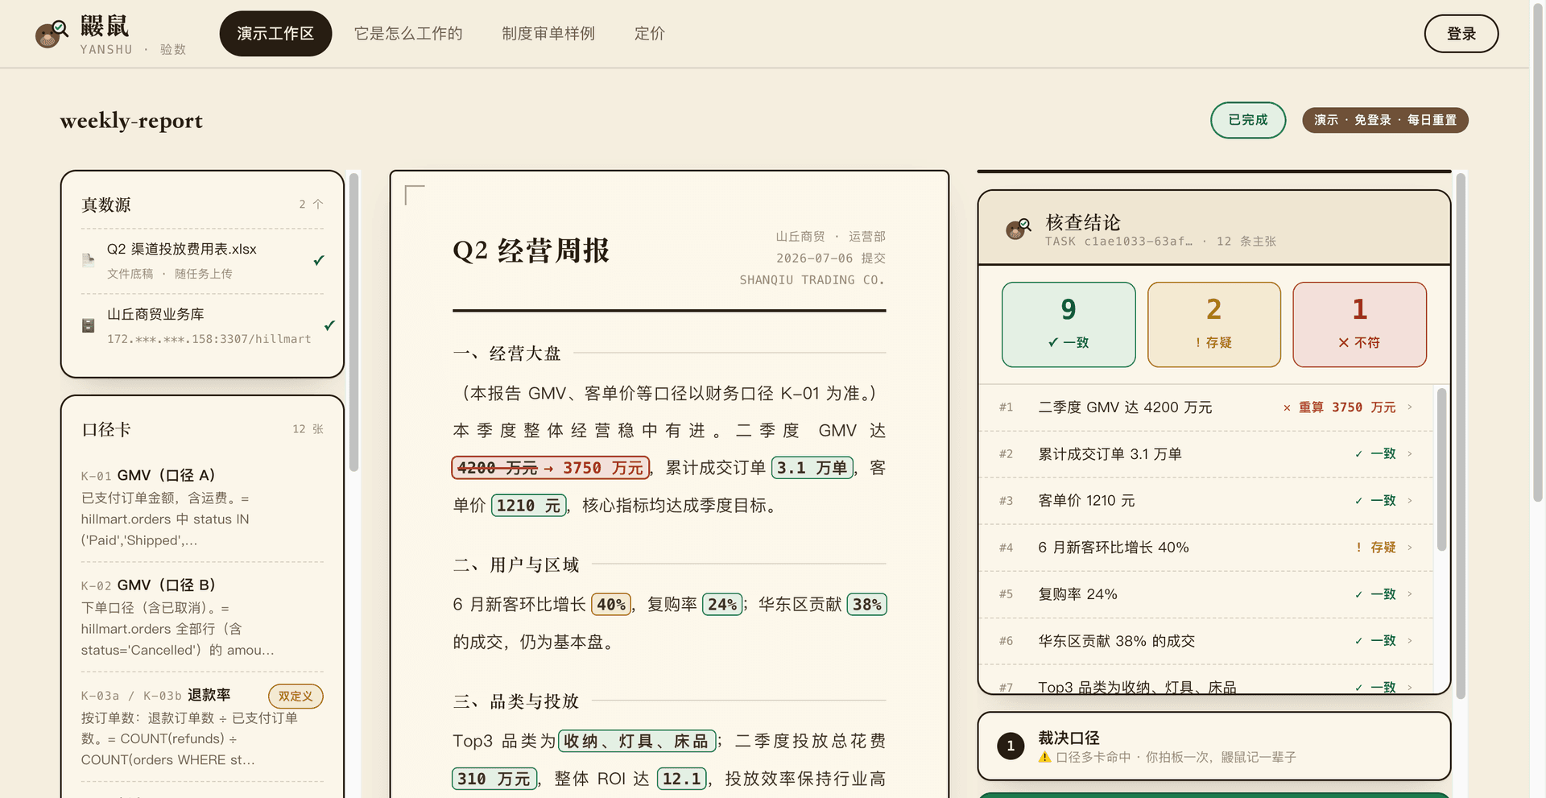
Task: Filter by 9 一致 card
Action: point(1069,325)
